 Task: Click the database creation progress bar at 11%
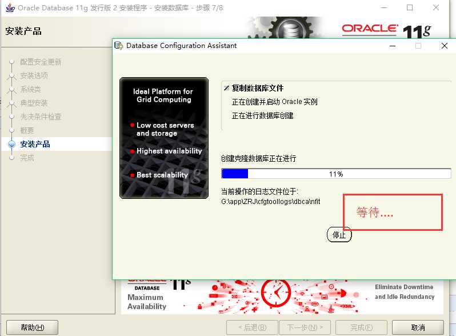[x=336, y=174]
